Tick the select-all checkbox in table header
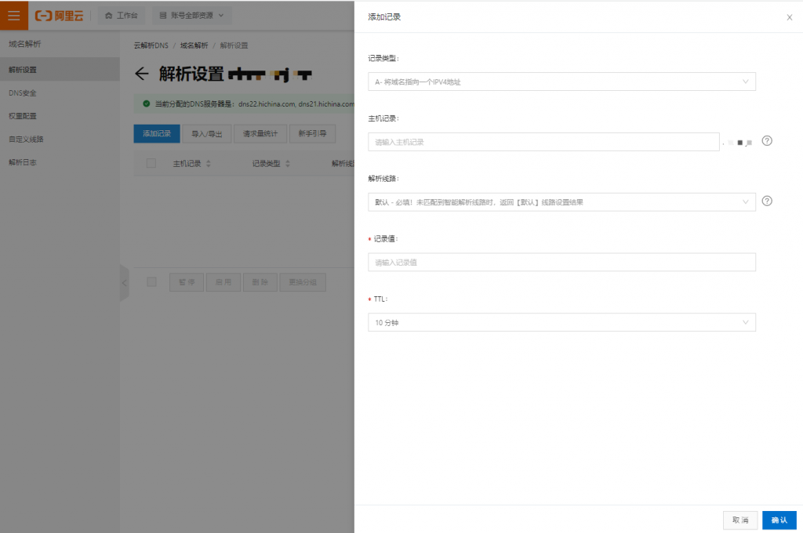The width and height of the screenshot is (803, 533). (x=151, y=163)
